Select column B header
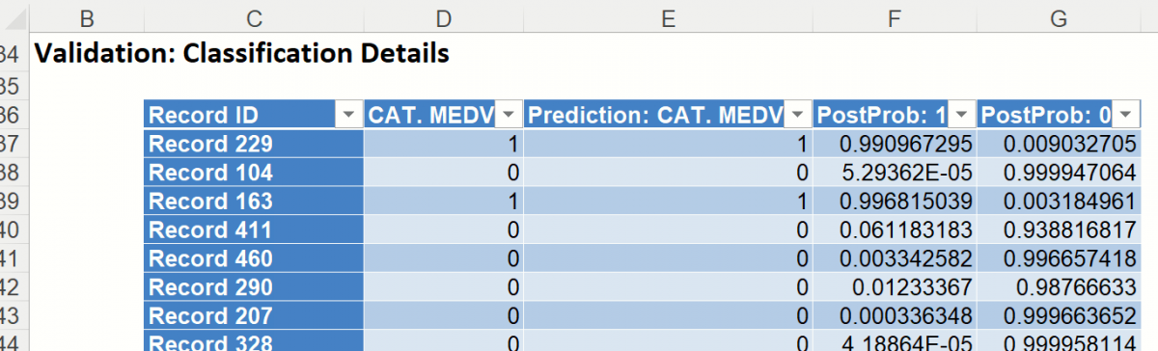The height and width of the screenshot is (351, 1158). (x=87, y=16)
